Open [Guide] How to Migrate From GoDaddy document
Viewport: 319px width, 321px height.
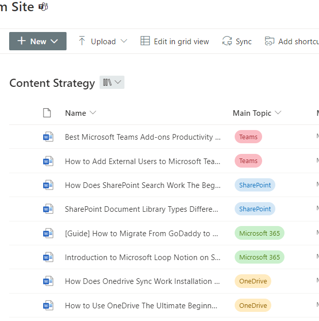142,233
